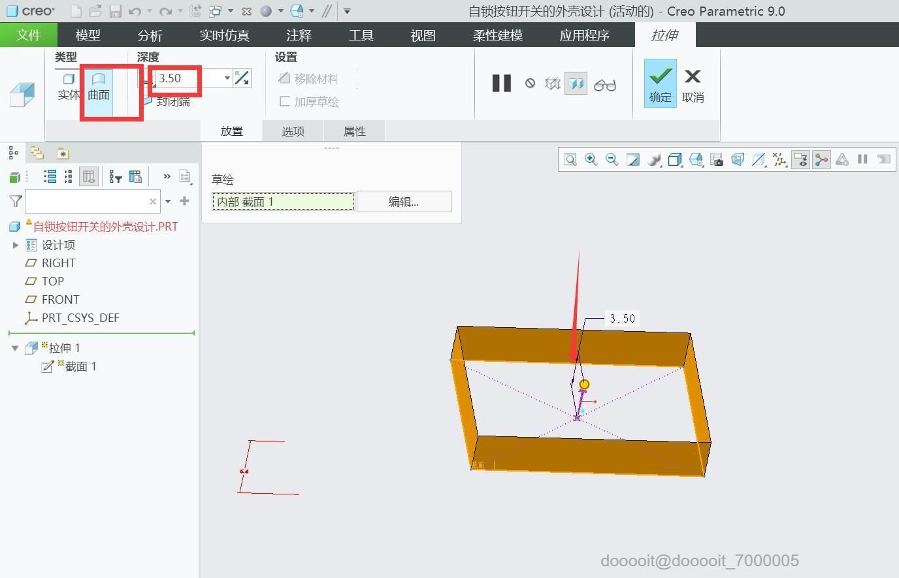The width and height of the screenshot is (899, 578).
Task: Toggle the attached preview mode button
Action: pos(576,84)
